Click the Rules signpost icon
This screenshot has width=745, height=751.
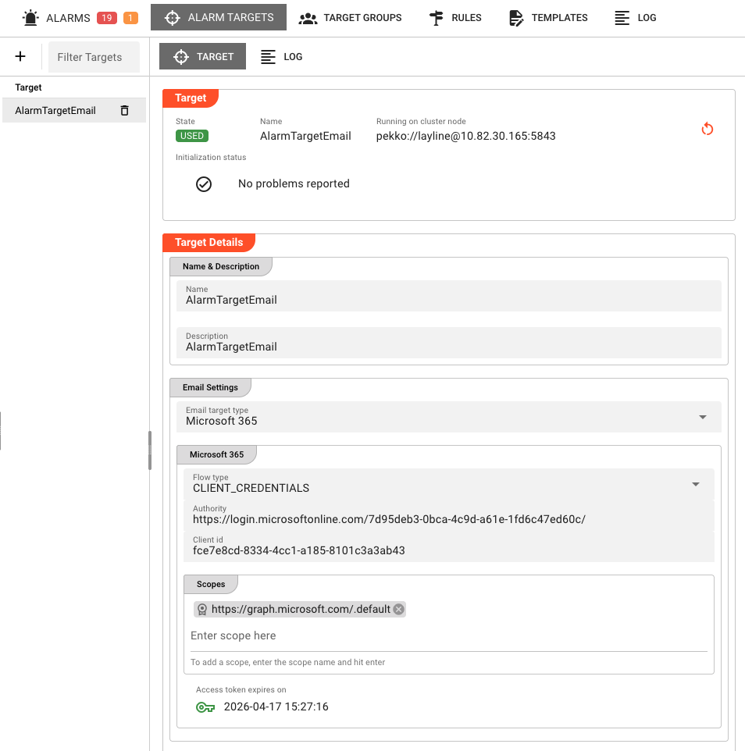click(x=436, y=18)
